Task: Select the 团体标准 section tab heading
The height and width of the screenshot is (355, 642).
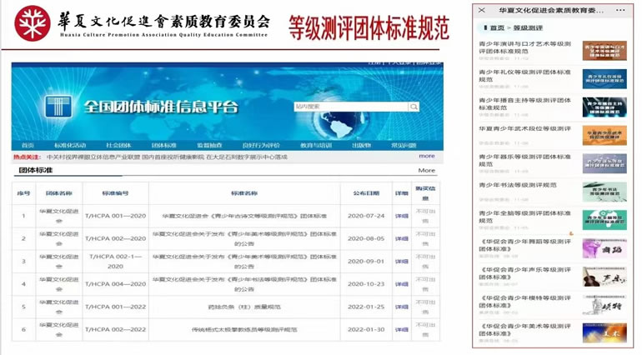Action: tap(36, 170)
